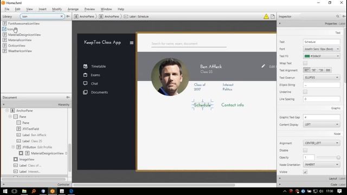Click the document report icon beside warning

(273, 16)
